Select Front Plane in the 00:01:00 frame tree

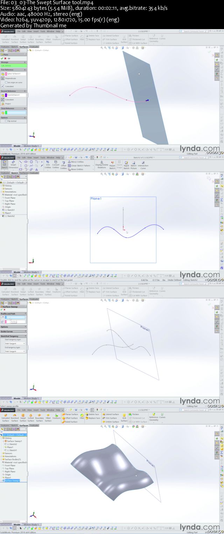tap(10, 198)
